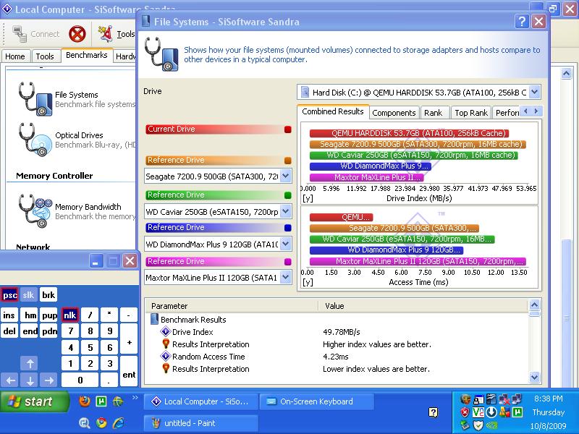Switch to the Components tab
The image size is (579, 434).
coord(394,113)
